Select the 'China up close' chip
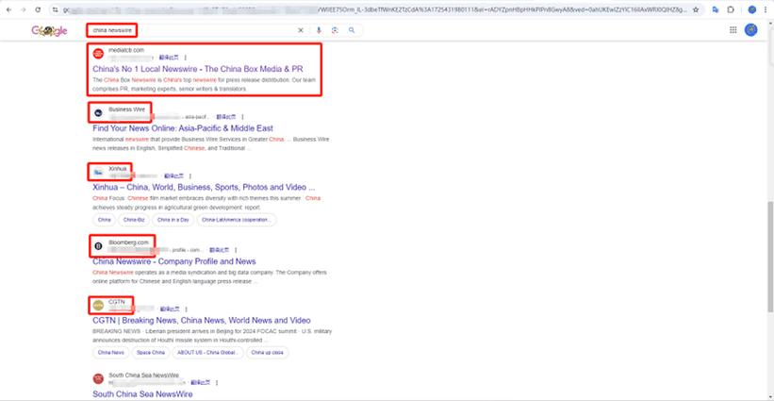This screenshot has width=774, height=401. coord(268,353)
